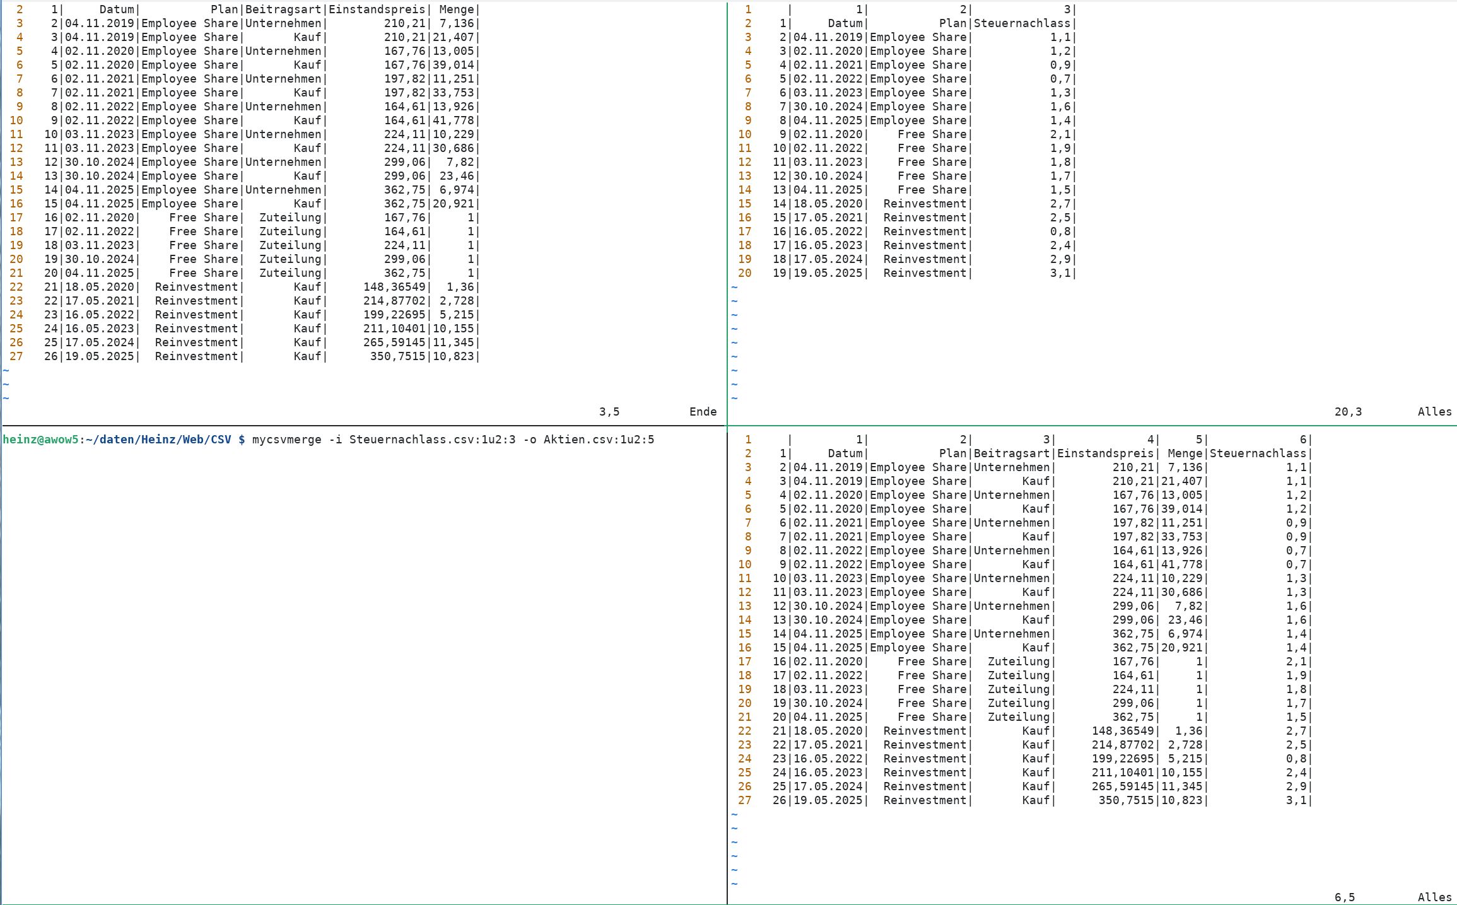Screen dimensions: 1457x905
Task: Click the Steuernachlass header in bottom-right pane
Action: click(x=1258, y=453)
